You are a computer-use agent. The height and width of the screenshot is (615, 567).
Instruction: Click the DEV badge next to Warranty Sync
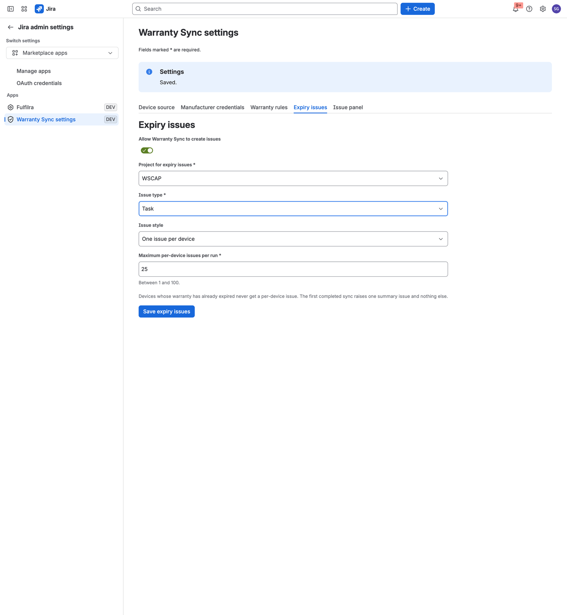111,120
